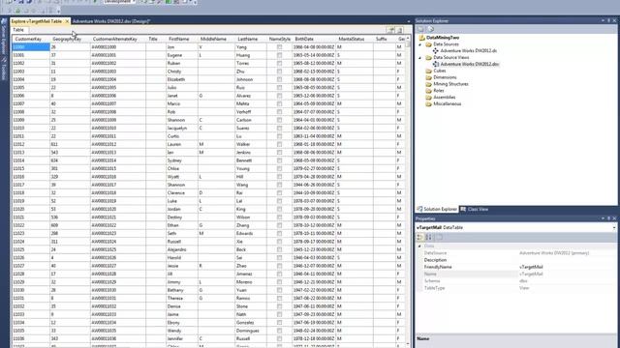The width and height of the screenshot is (620, 348).
Task: Click the Roles folder icon
Action: click(x=428, y=91)
